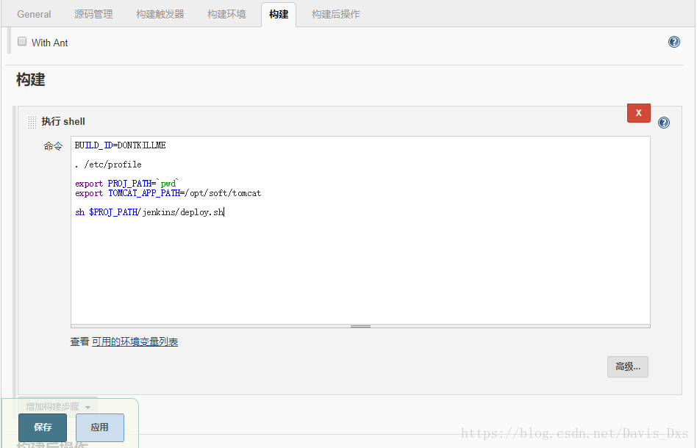
Task: Click the 保存 button
Action: 43,427
